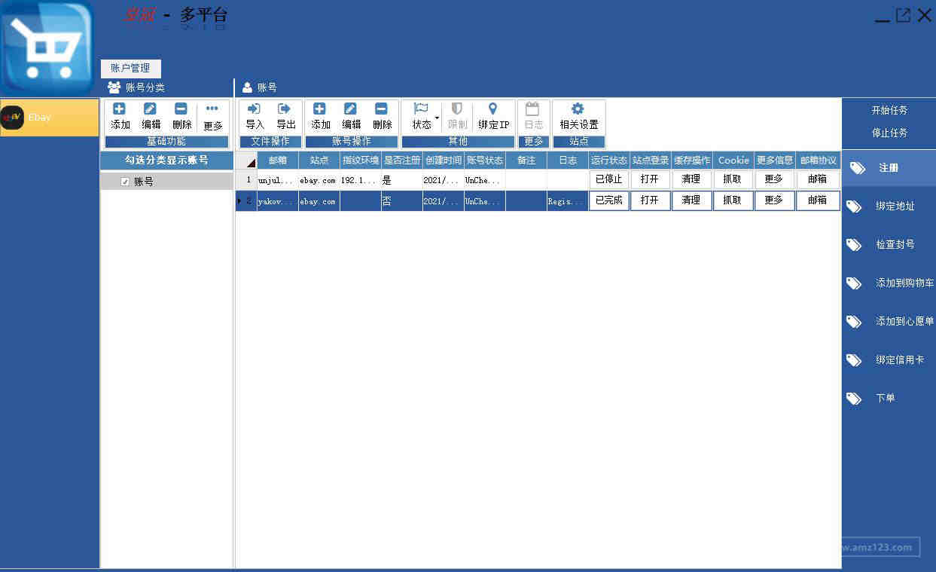Click 添加 icon in 账号操作 group
Screen dimensions: 936x572
320,109
